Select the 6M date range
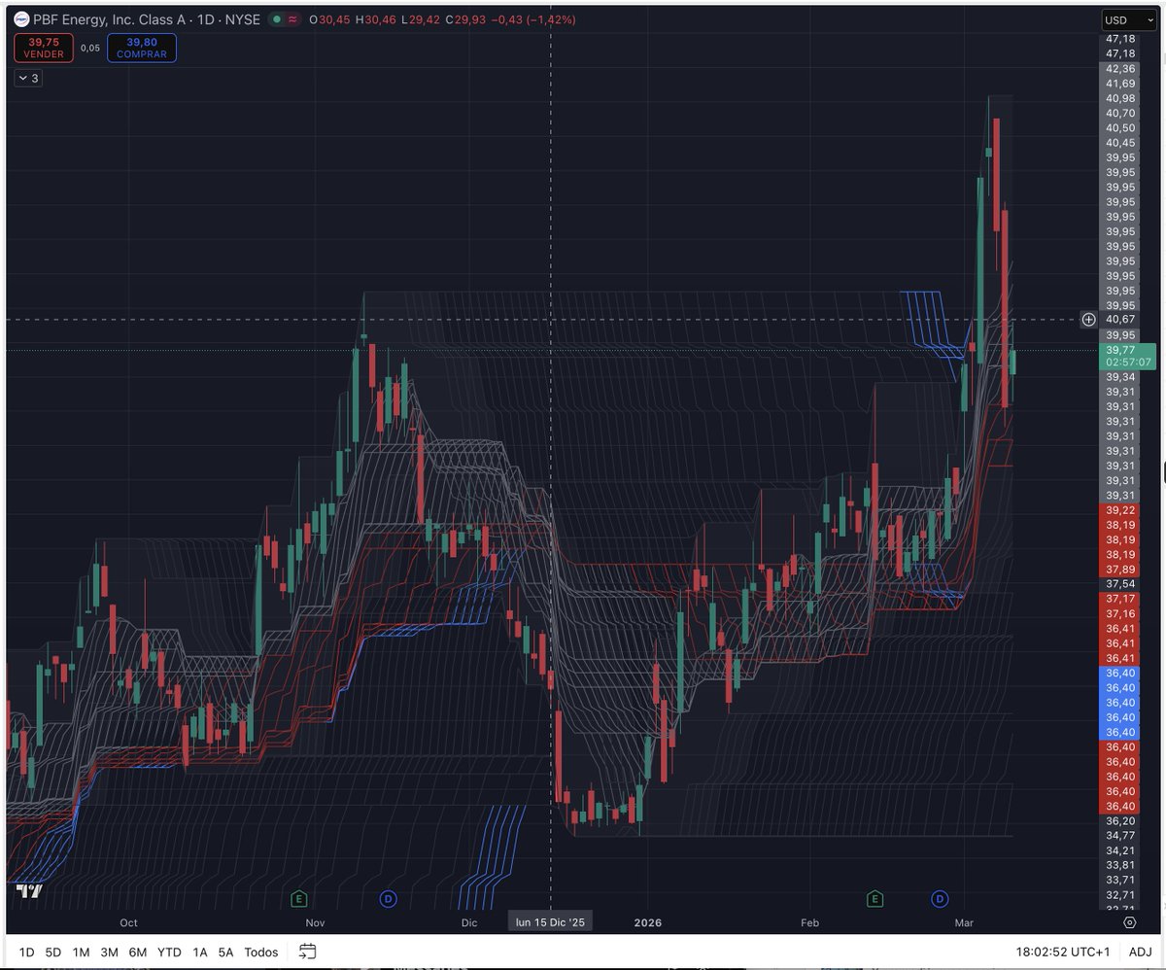This screenshot has height=970, width=1166. tap(138, 952)
